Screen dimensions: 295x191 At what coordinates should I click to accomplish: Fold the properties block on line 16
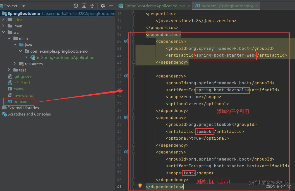(133, 14)
